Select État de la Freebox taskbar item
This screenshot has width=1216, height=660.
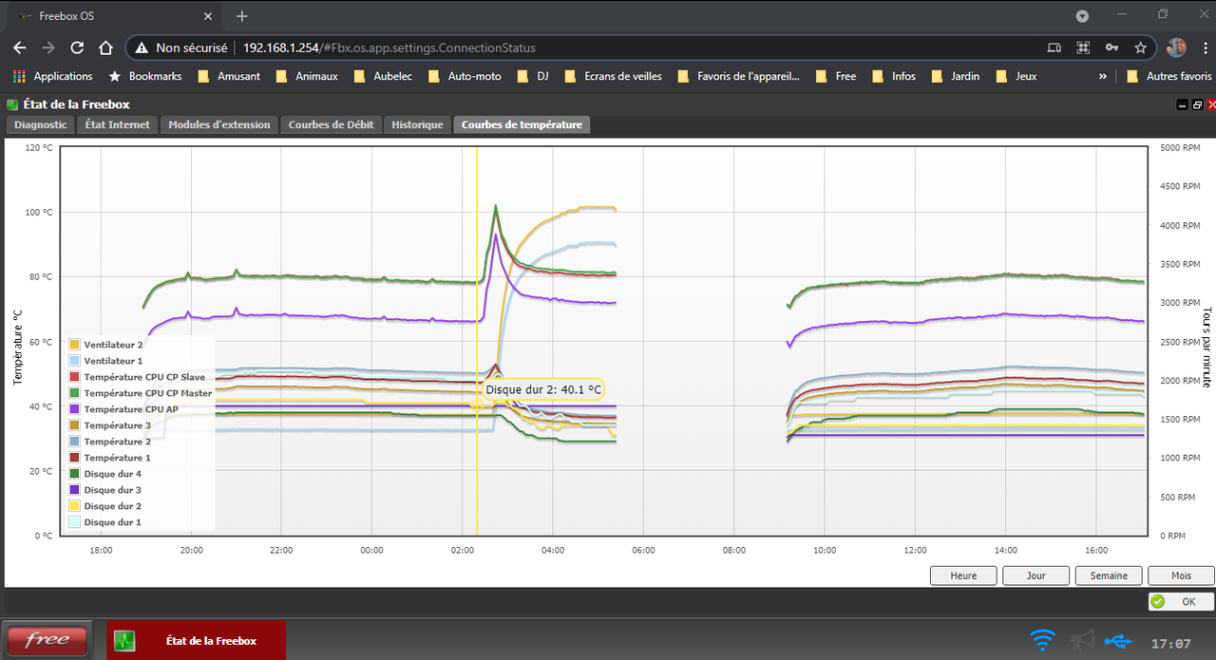click(196, 640)
